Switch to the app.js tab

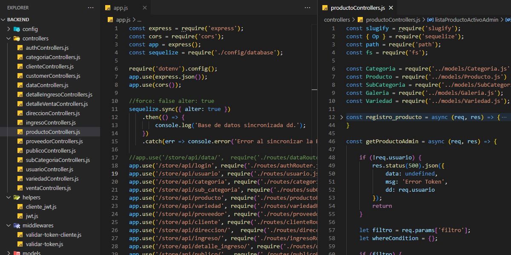click(x=119, y=7)
